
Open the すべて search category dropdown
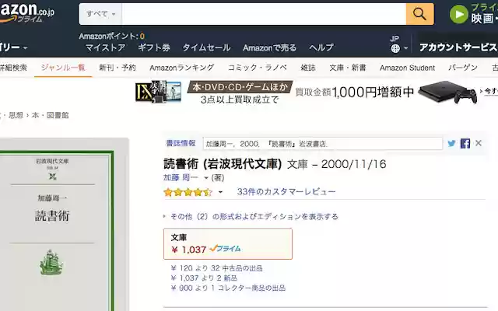(x=100, y=14)
